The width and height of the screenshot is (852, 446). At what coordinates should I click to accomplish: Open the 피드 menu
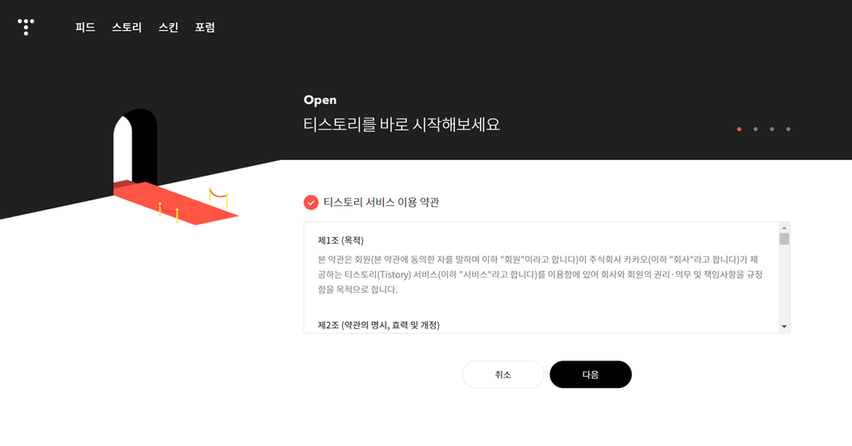click(x=86, y=27)
